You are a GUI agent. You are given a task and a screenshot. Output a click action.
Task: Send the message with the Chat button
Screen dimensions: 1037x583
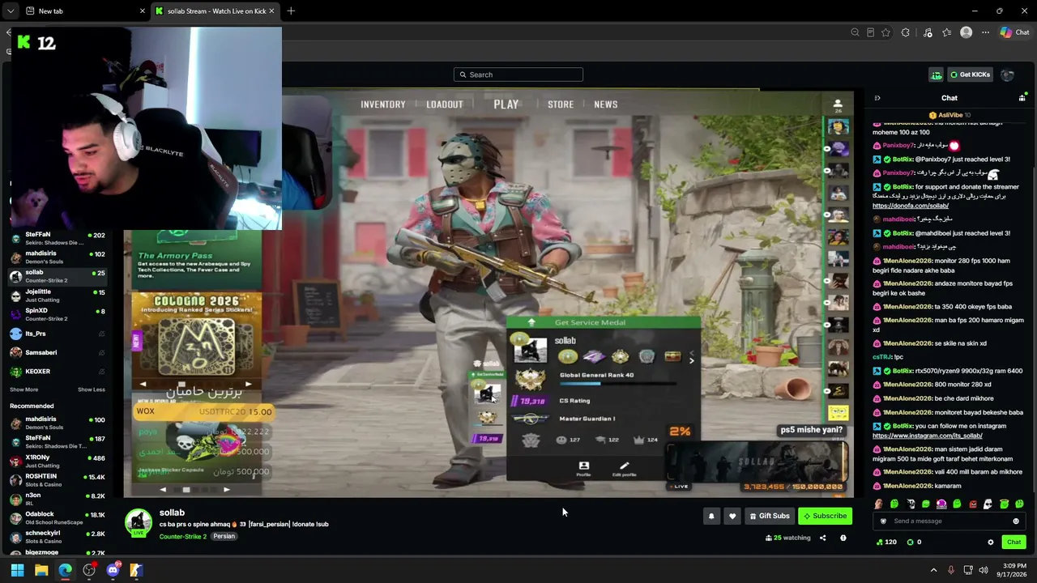pyautogui.click(x=1014, y=543)
